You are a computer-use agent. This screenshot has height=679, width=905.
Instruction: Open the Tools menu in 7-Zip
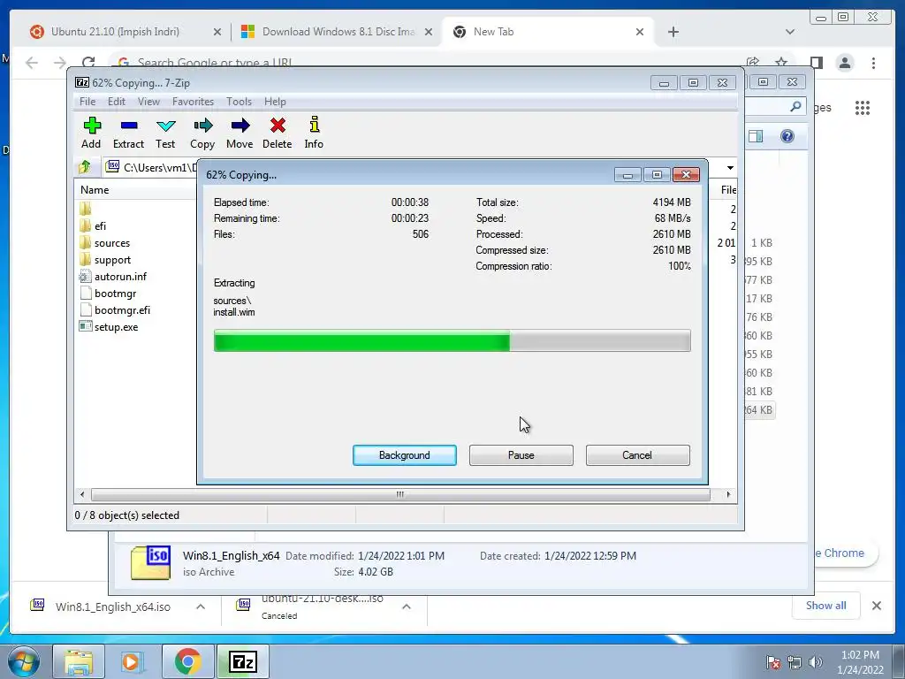[239, 102]
